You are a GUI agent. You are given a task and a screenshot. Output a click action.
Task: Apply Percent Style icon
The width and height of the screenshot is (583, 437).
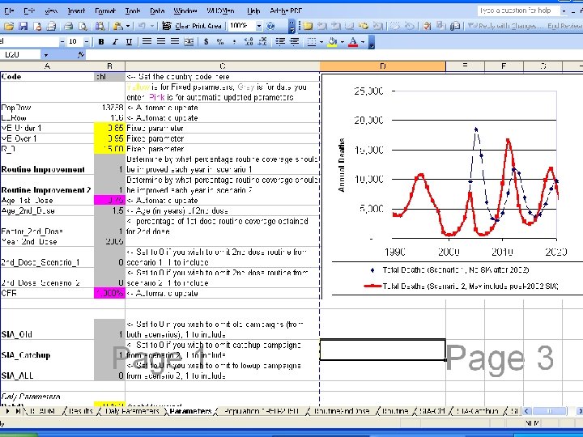(220, 41)
